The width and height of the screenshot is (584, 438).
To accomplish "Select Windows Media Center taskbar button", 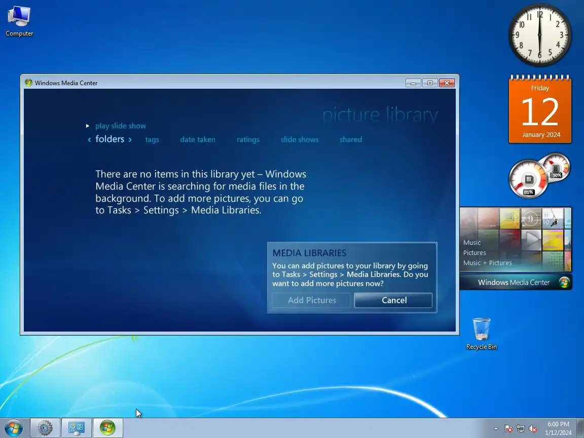I will pyautogui.click(x=107, y=428).
